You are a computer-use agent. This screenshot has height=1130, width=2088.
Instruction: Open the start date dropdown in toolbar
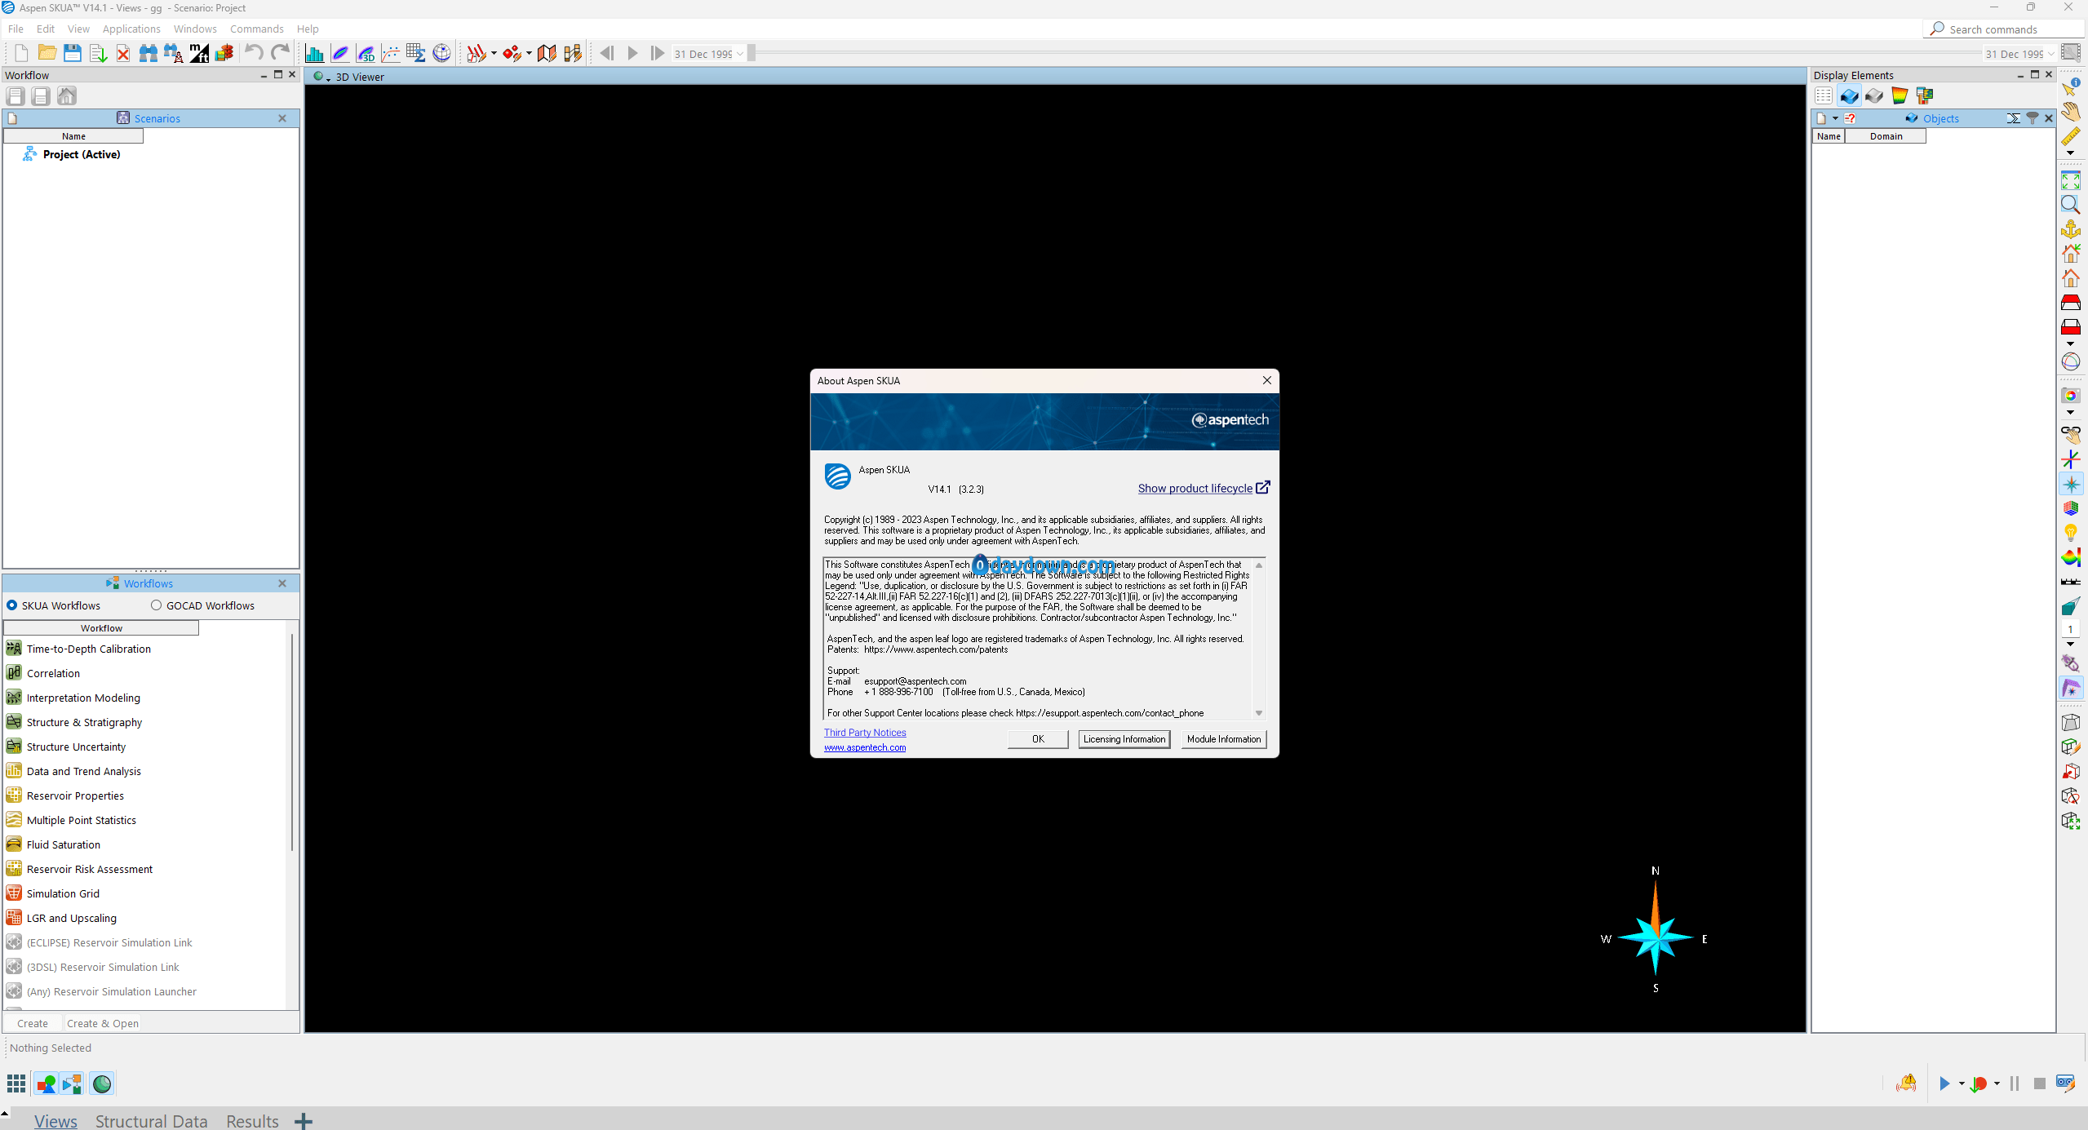pyautogui.click(x=740, y=54)
